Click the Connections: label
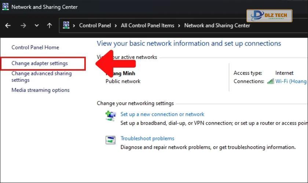 tap(249, 81)
